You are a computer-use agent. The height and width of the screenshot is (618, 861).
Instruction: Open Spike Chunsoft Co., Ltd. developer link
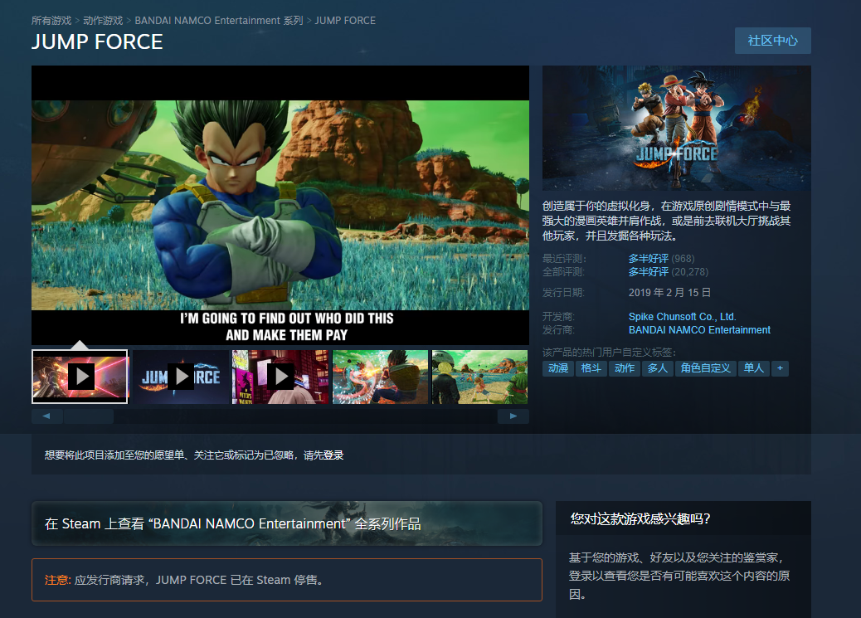click(x=682, y=317)
